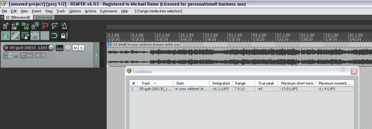The width and height of the screenshot is (372, 129).
Task: Open project settings info icon
Action: (x=35, y=26)
